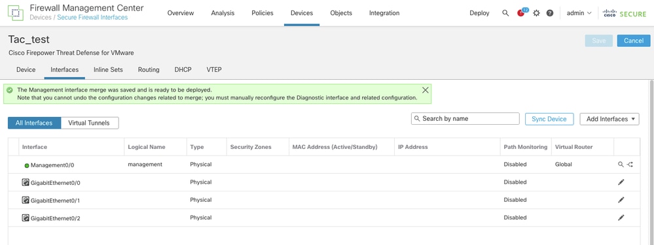Click the Devices breadcrumb text
Viewport: 654px width, 245px height.
(41, 18)
